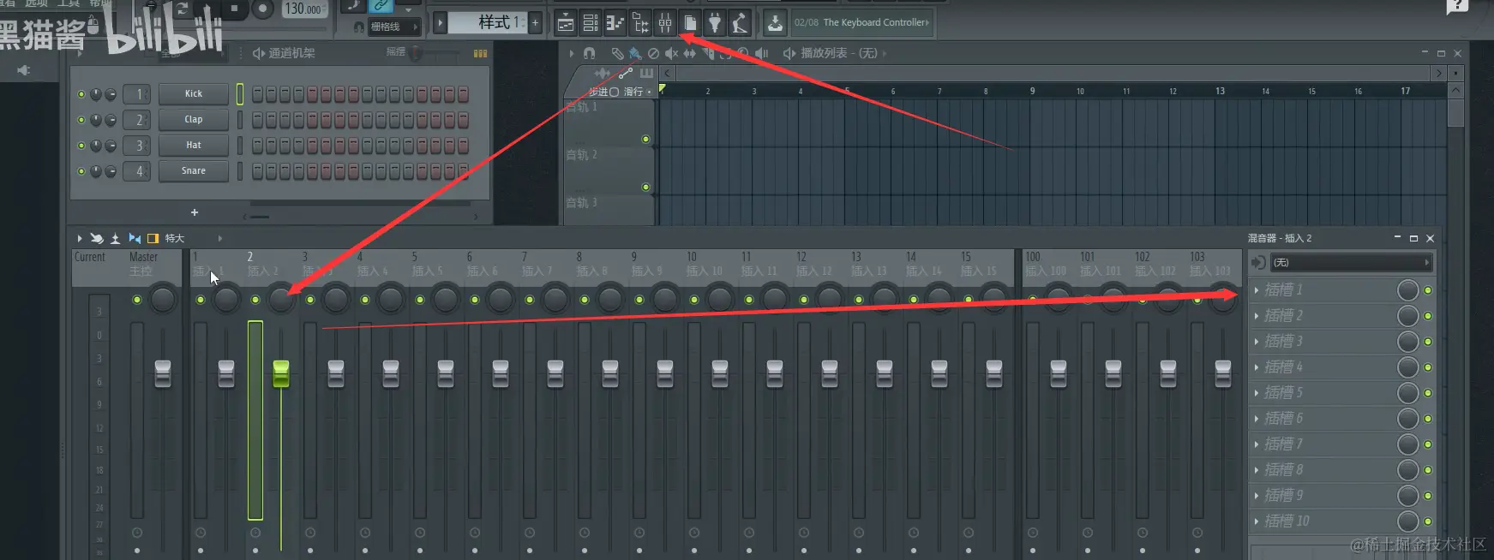Image resolution: width=1494 pixels, height=560 pixels.
Task: Add a new channel with plus button
Action: [x=195, y=212]
